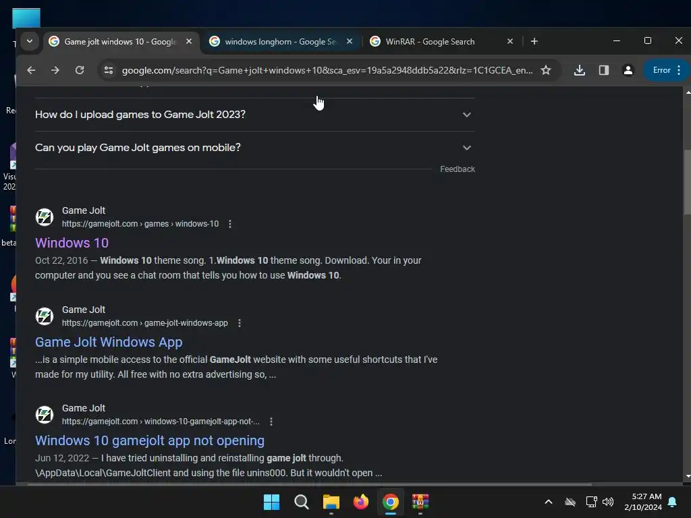Open the clock showing 5:27 AM
The height and width of the screenshot is (518, 691).
[643, 502]
